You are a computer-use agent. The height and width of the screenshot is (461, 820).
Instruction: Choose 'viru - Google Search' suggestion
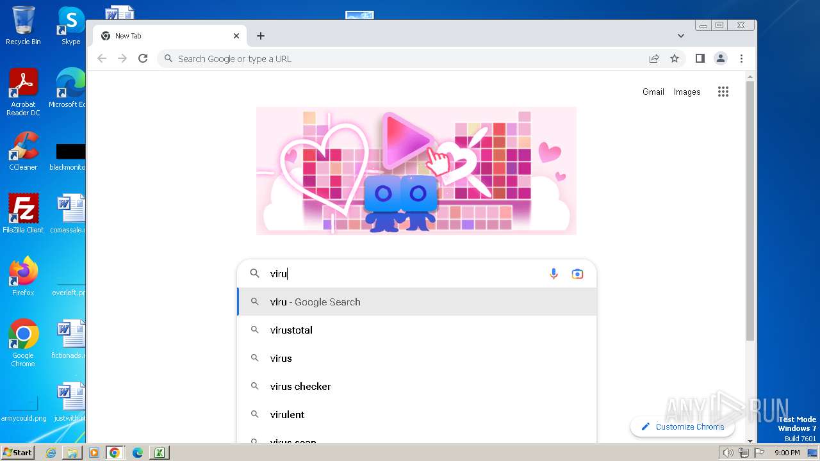pyautogui.click(x=417, y=302)
